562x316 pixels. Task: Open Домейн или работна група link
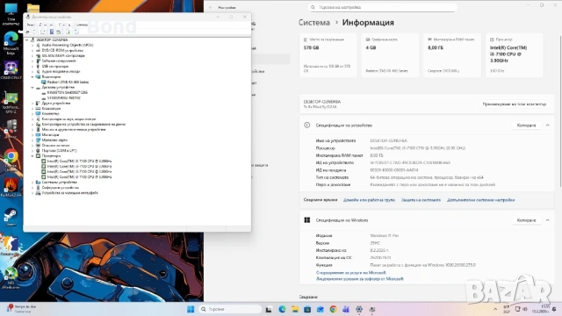(x=369, y=200)
